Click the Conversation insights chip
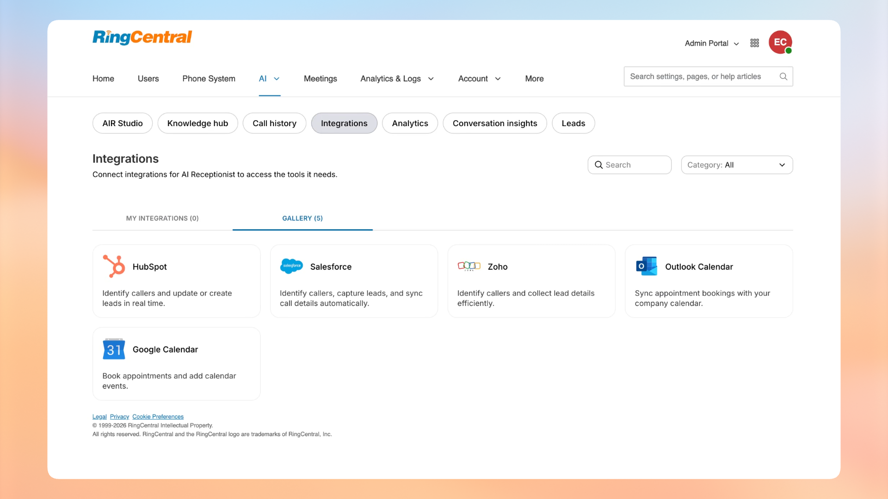This screenshot has width=888, height=499. point(495,123)
